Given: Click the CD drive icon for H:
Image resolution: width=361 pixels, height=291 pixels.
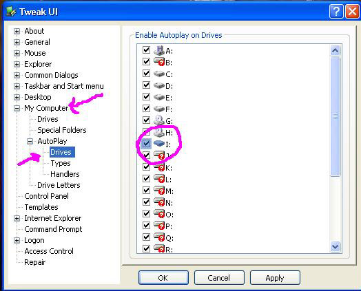Looking at the screenshot, I should pyautogui.click(x=159, y=132).
